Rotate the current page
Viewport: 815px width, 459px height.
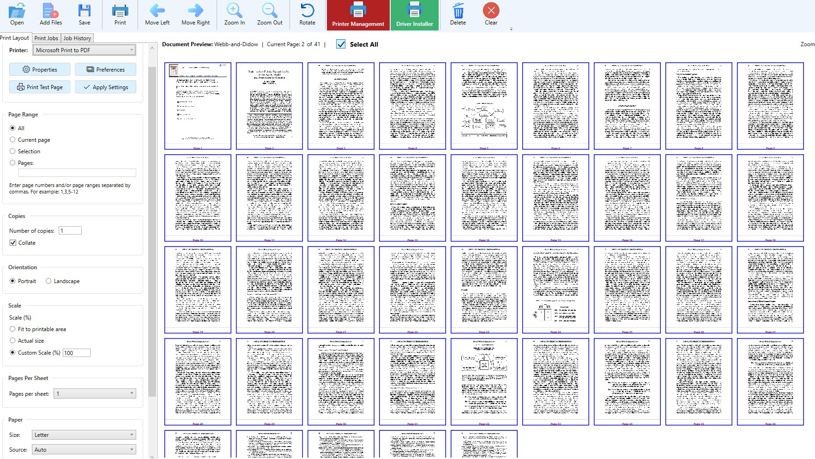point(307,14)
